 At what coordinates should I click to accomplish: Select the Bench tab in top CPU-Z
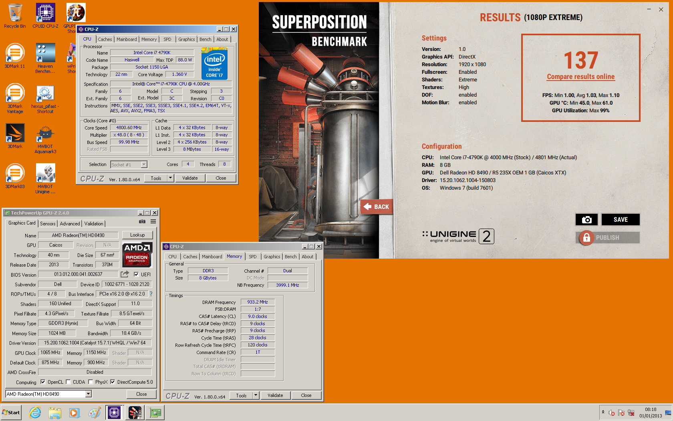205,39
